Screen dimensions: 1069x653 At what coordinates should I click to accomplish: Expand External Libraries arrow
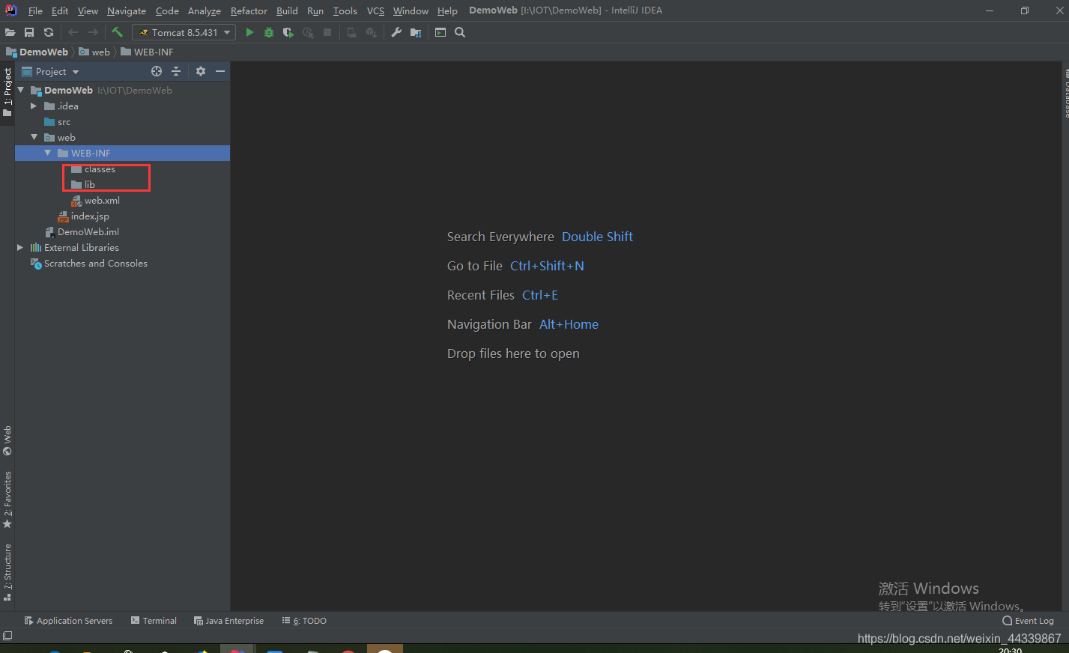(x=20, y=247)
